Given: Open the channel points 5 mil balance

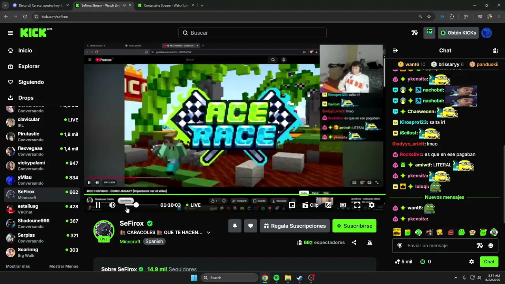Looking at the screenshot, I should pos(404,262).
